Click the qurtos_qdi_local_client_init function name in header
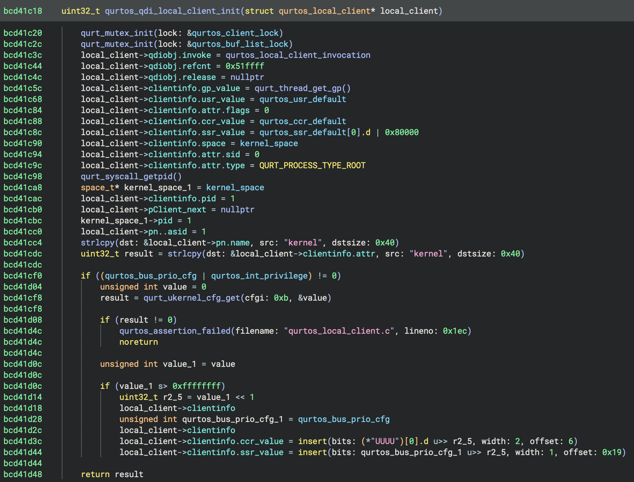The image size is (634, 482). [x=172, y=11]
